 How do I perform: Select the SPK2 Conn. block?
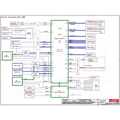pos(7,30)
